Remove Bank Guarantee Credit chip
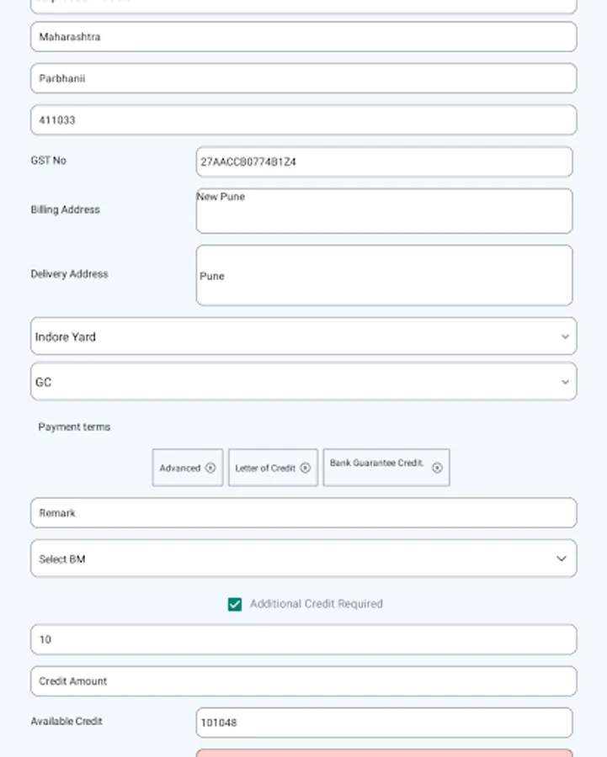 [x=437, y=468]
